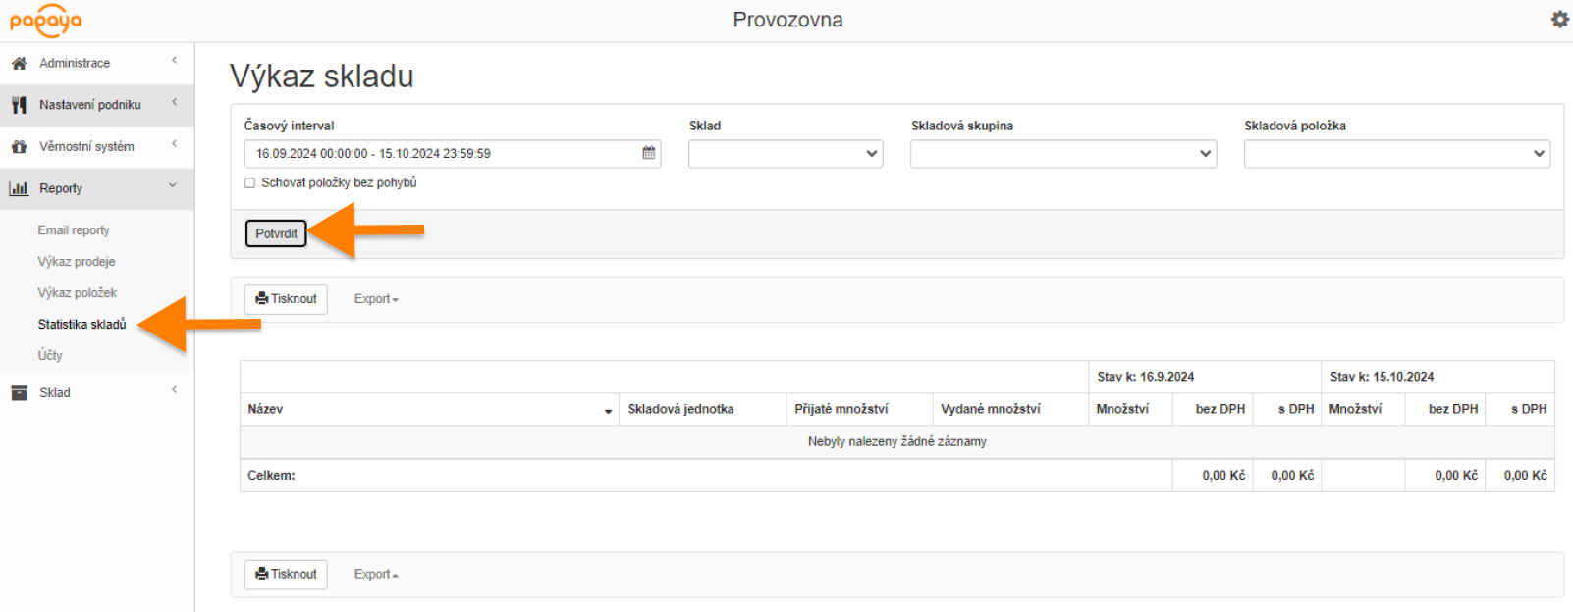1573x612 pixels.
Task: Open Výkaz prodeje report in sidebar
Action: click(x=77, y=262)
